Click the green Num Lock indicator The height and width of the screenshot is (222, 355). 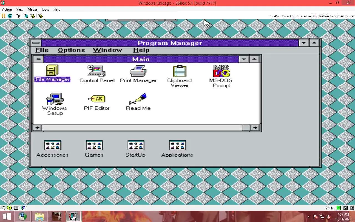339,208
